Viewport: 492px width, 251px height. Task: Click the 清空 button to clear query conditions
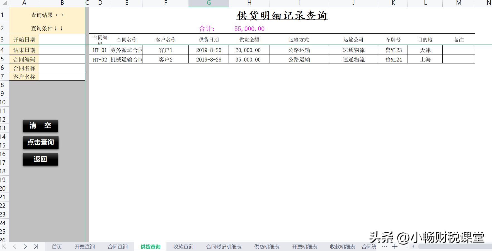point(40,126)
